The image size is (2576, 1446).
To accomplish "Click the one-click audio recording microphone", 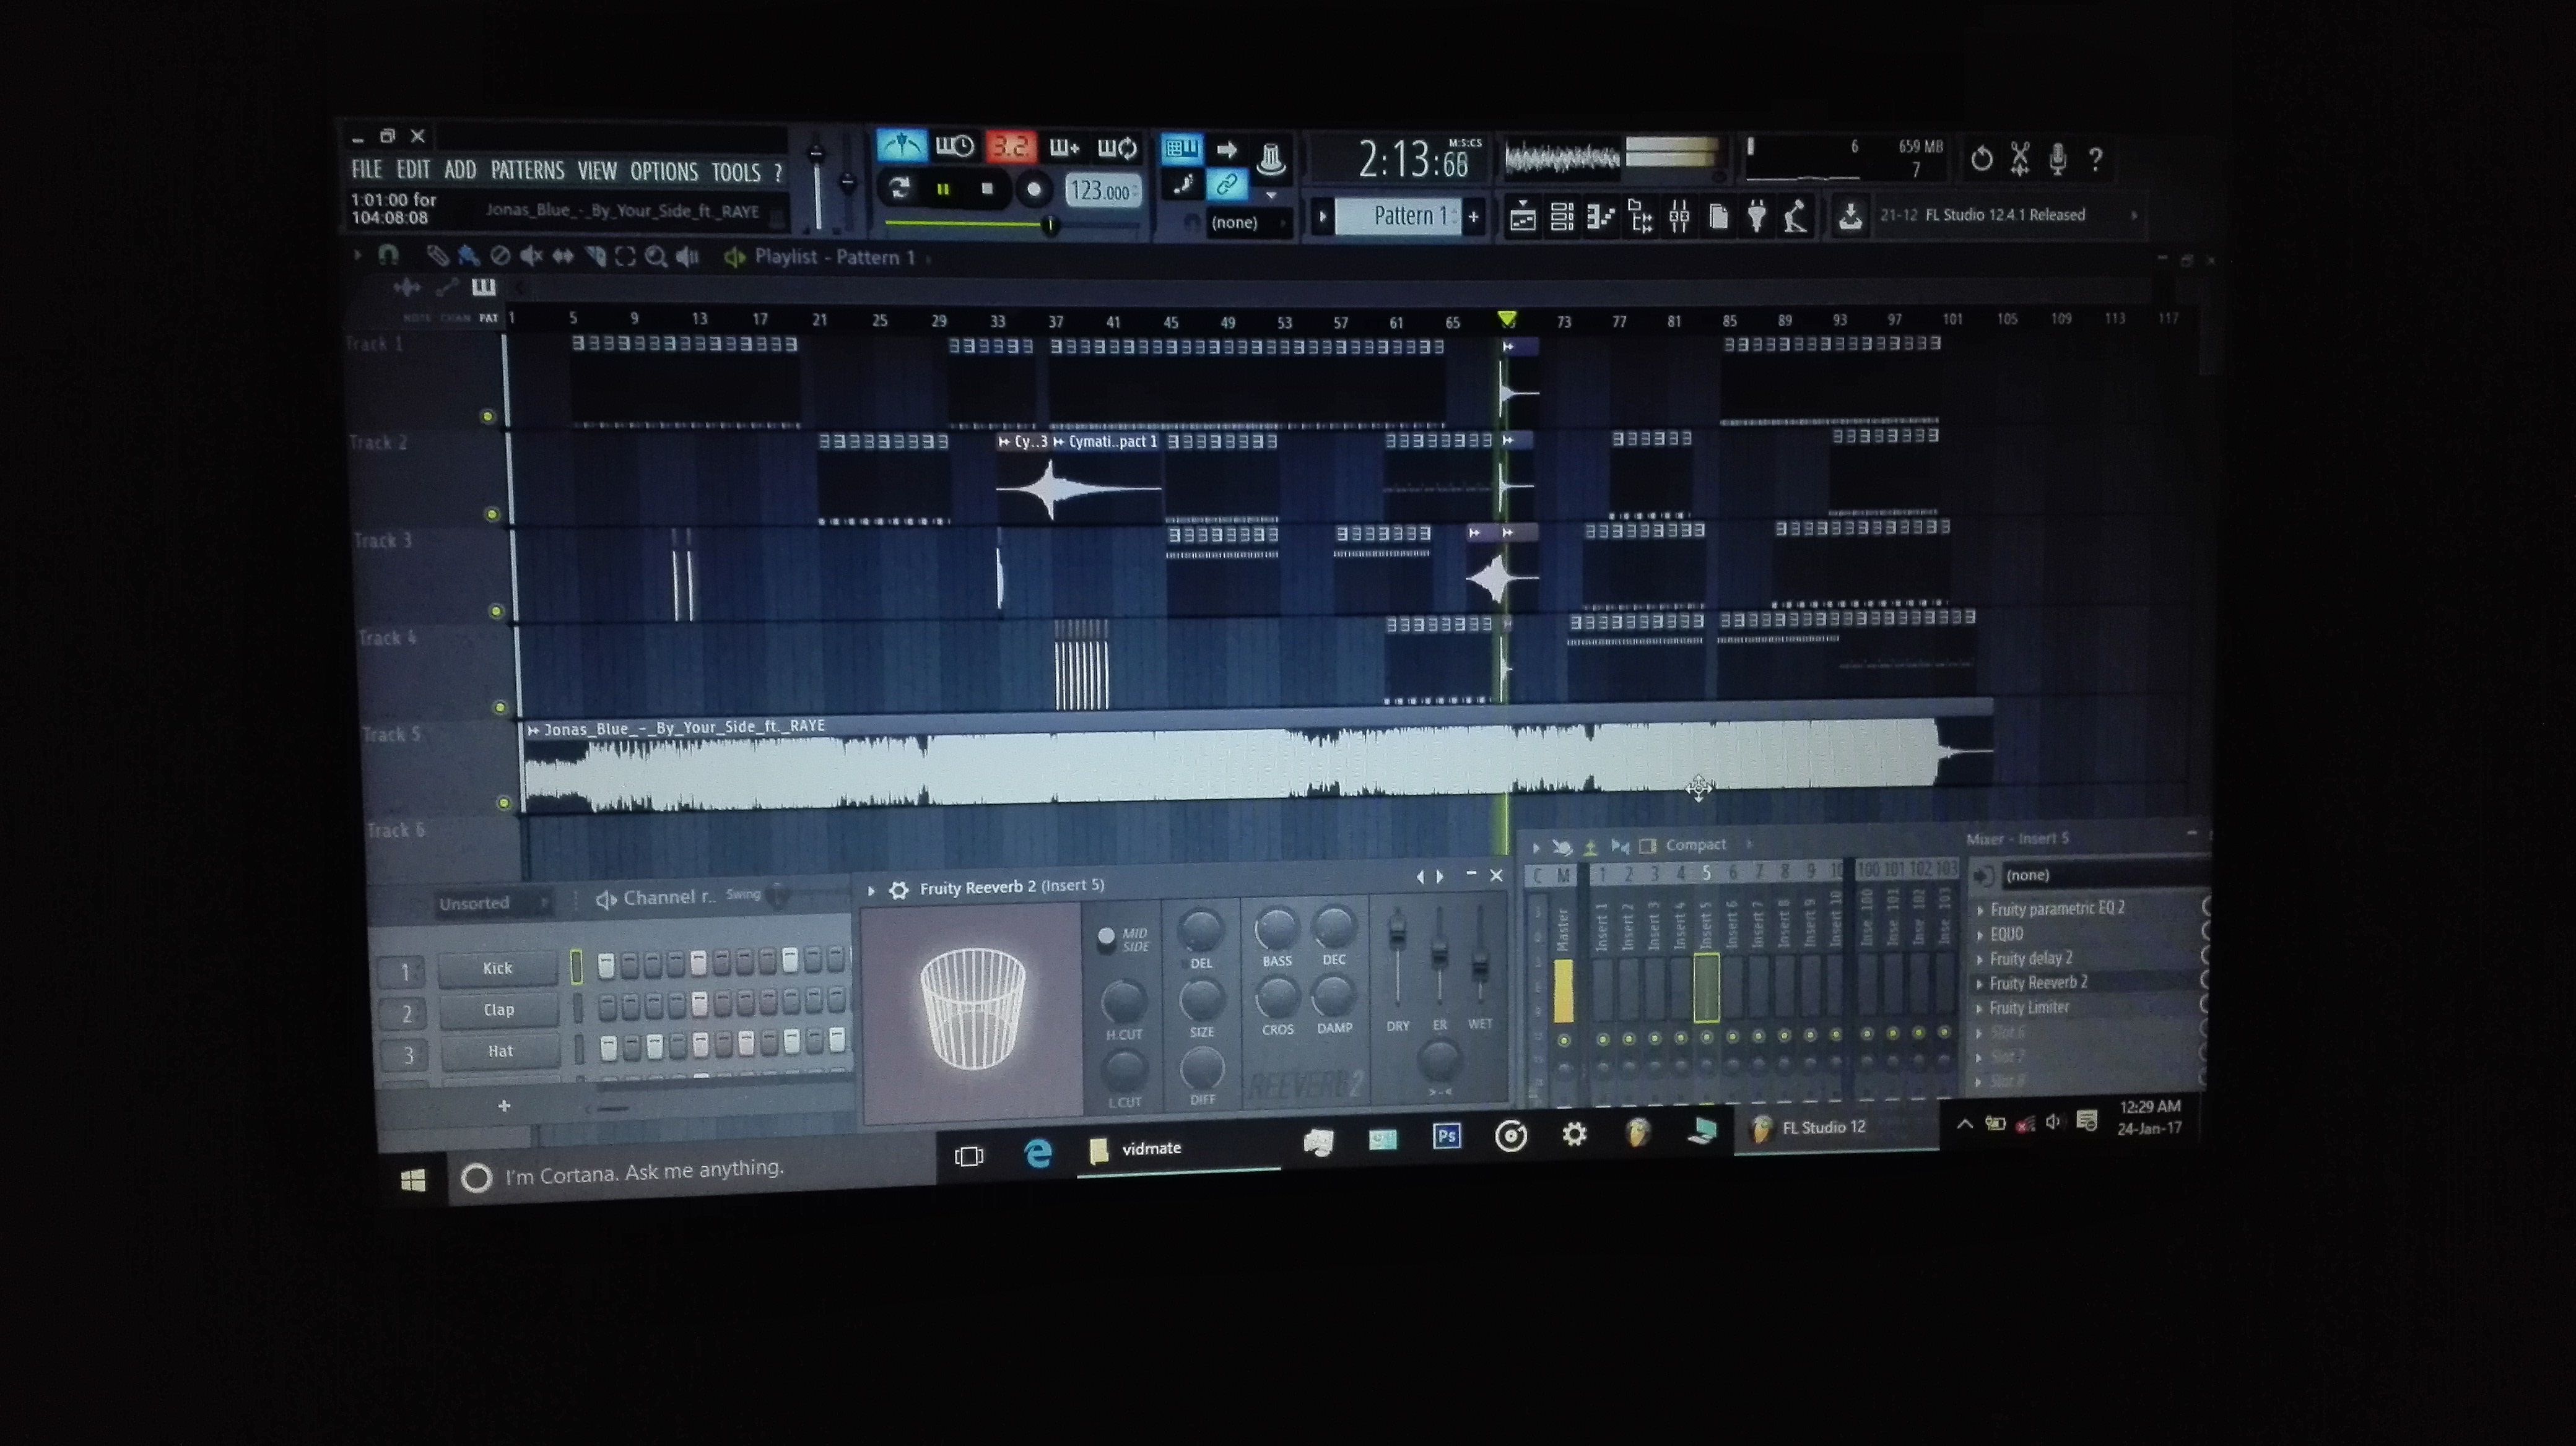I will (x=2057, y=159).
